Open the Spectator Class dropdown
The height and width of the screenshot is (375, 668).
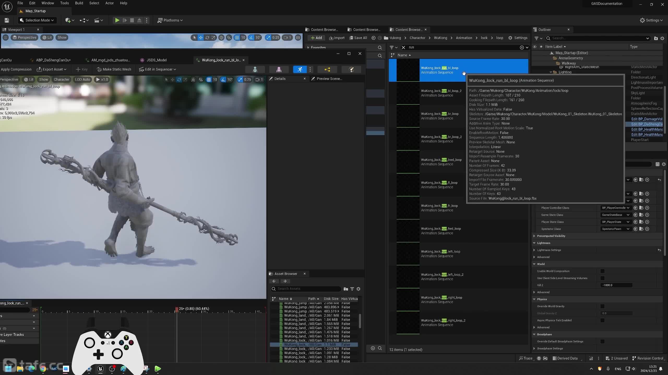(x=616, y=229)
